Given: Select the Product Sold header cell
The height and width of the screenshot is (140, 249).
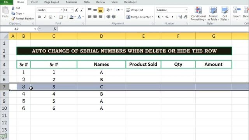Looking at the screenshot, I should tap(143, 64).
